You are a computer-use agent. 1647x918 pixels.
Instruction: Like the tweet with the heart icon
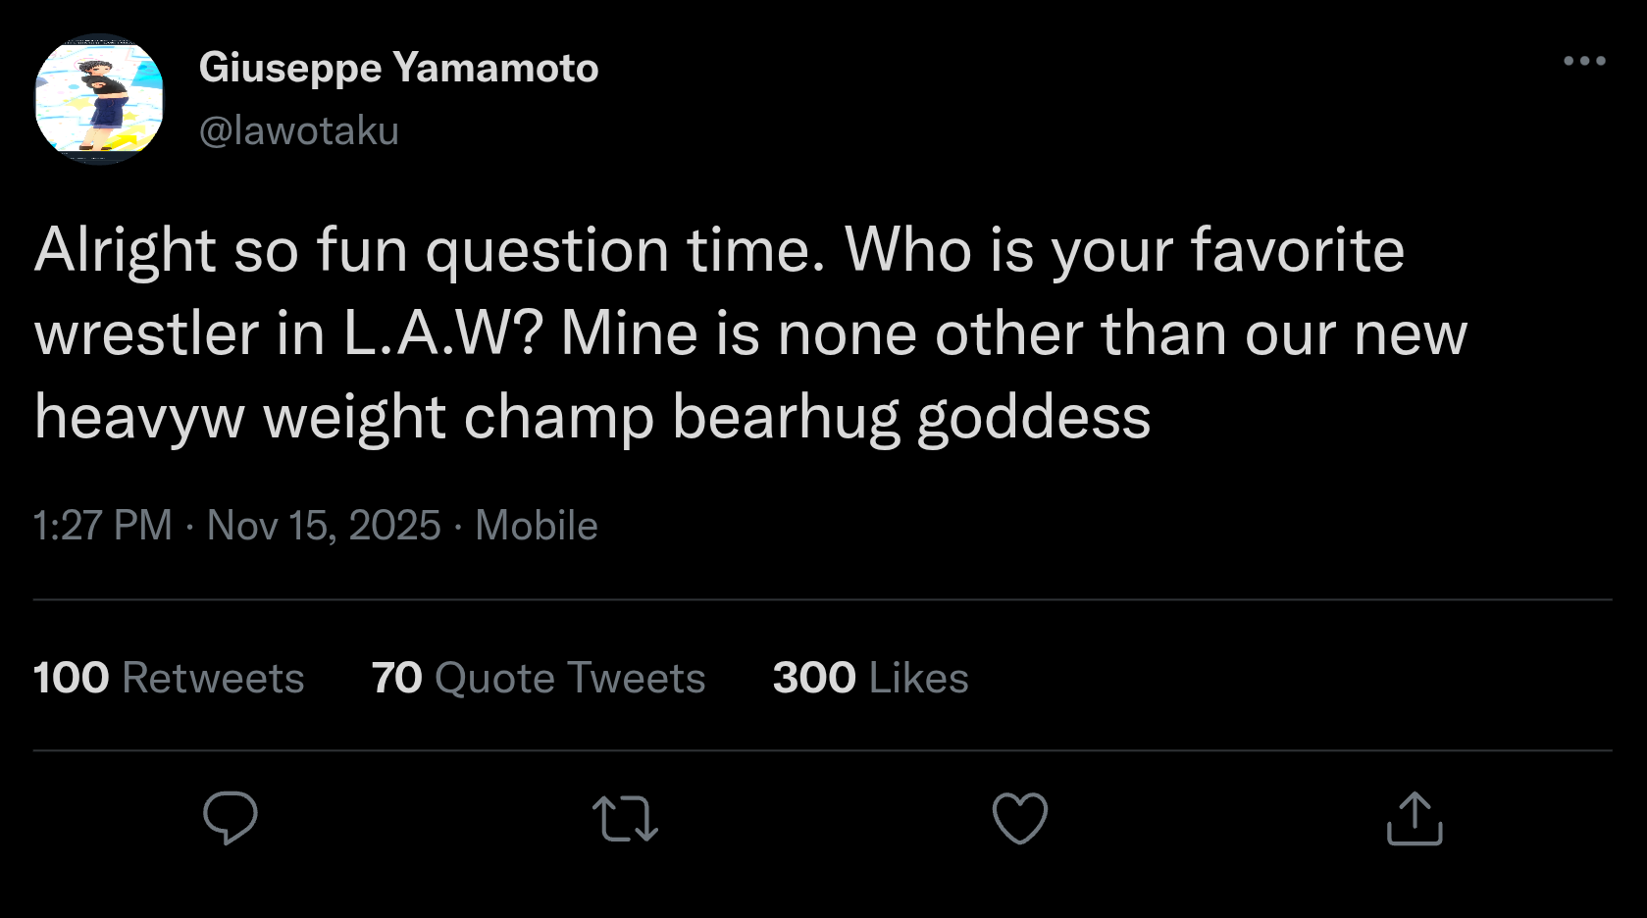[1020, 818]
